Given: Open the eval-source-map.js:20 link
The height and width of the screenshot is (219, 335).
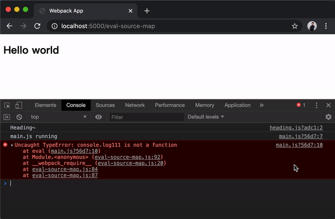Looking at the screenshot, I should click(131, 163).
